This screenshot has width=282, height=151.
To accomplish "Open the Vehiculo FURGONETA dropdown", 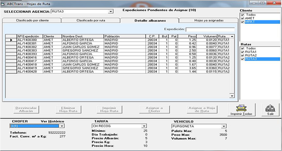I will tap(223, 126).
